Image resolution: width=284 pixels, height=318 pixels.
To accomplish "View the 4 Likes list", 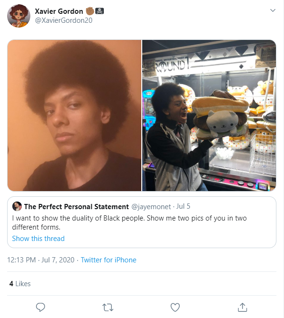I will 20,283.
